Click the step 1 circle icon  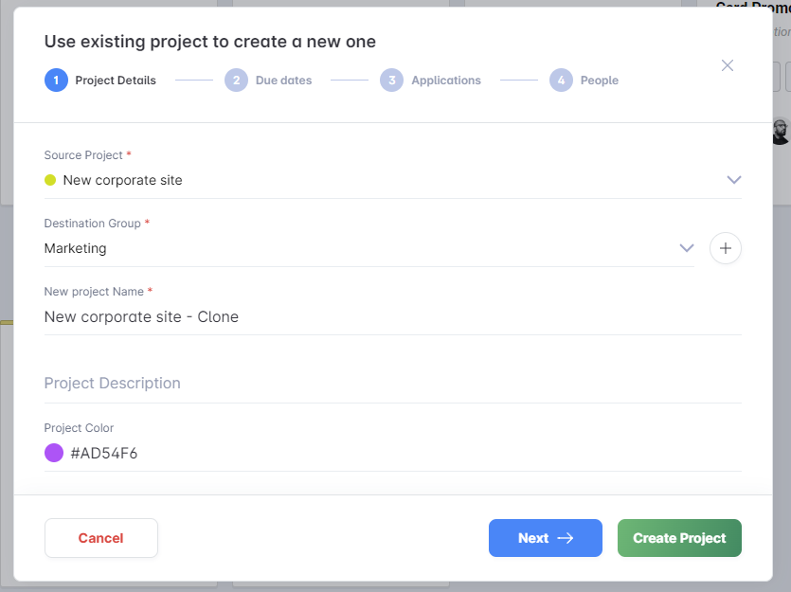(56, 81)
